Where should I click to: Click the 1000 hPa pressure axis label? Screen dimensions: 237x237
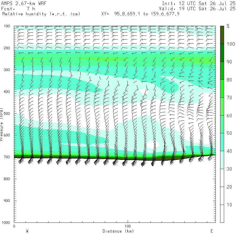tap(6, 223)
